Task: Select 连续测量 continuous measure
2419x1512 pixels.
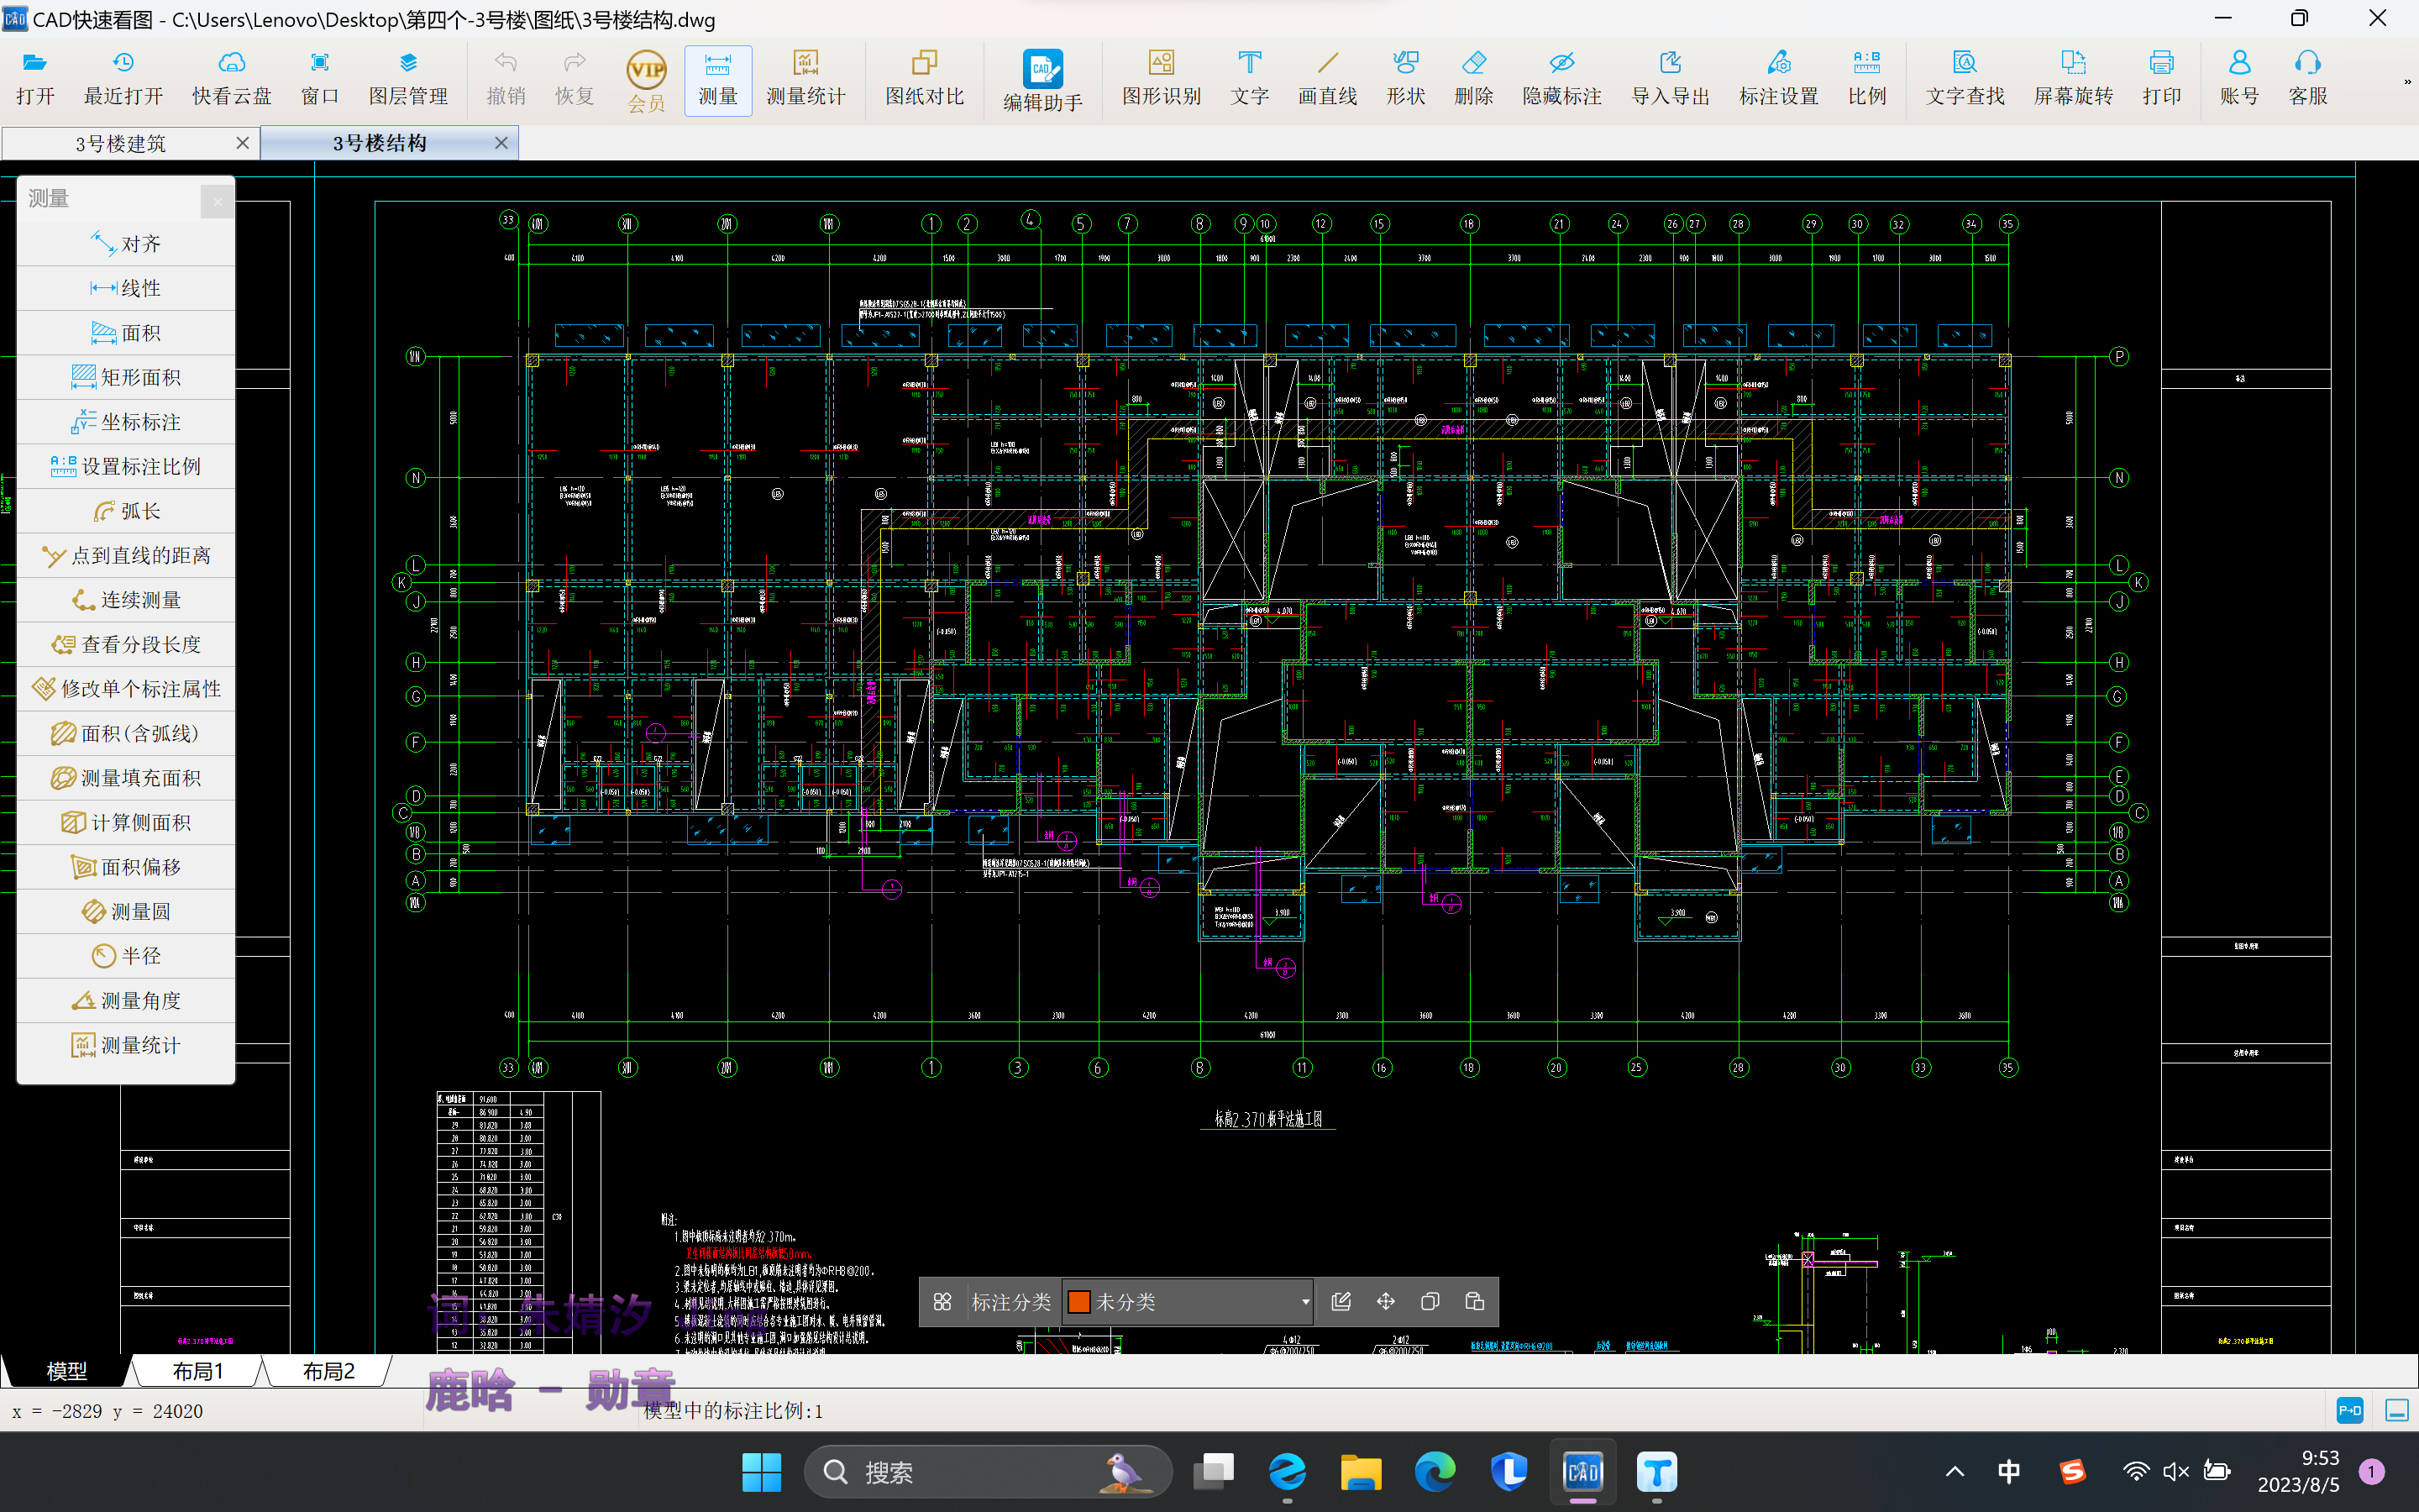Action: (126, 600)
